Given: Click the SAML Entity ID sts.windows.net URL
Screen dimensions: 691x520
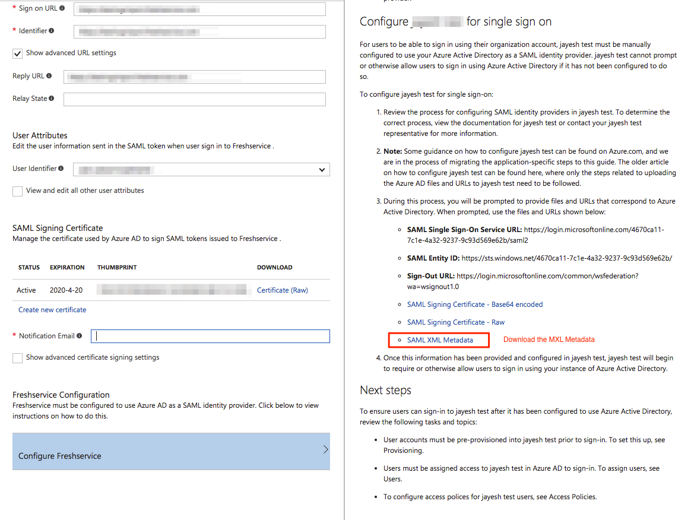Looking at the screenshot, I should [567, 258].
